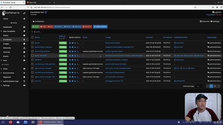Click the Volumes drive icon in sidebar

point(24,52)
